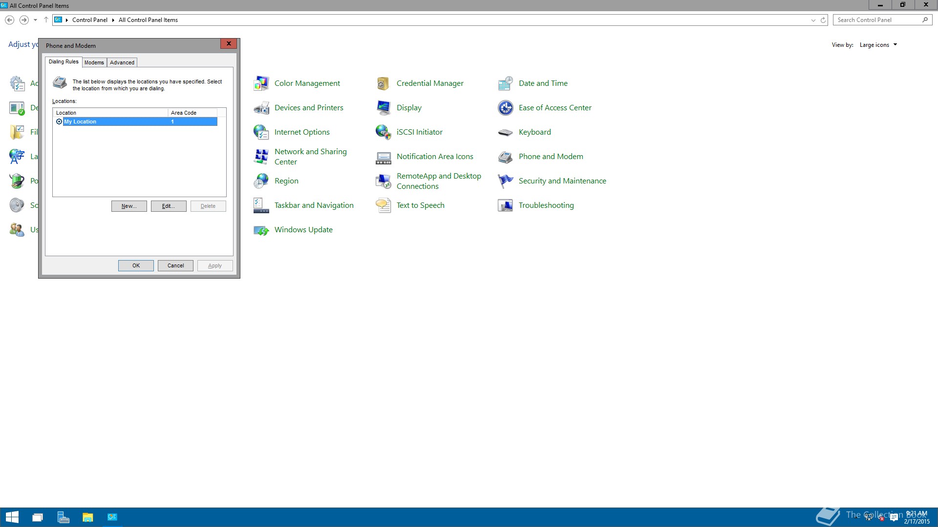
Task: Open the recent locations dropdown beside Forward
Action: (x=35, y=20)
